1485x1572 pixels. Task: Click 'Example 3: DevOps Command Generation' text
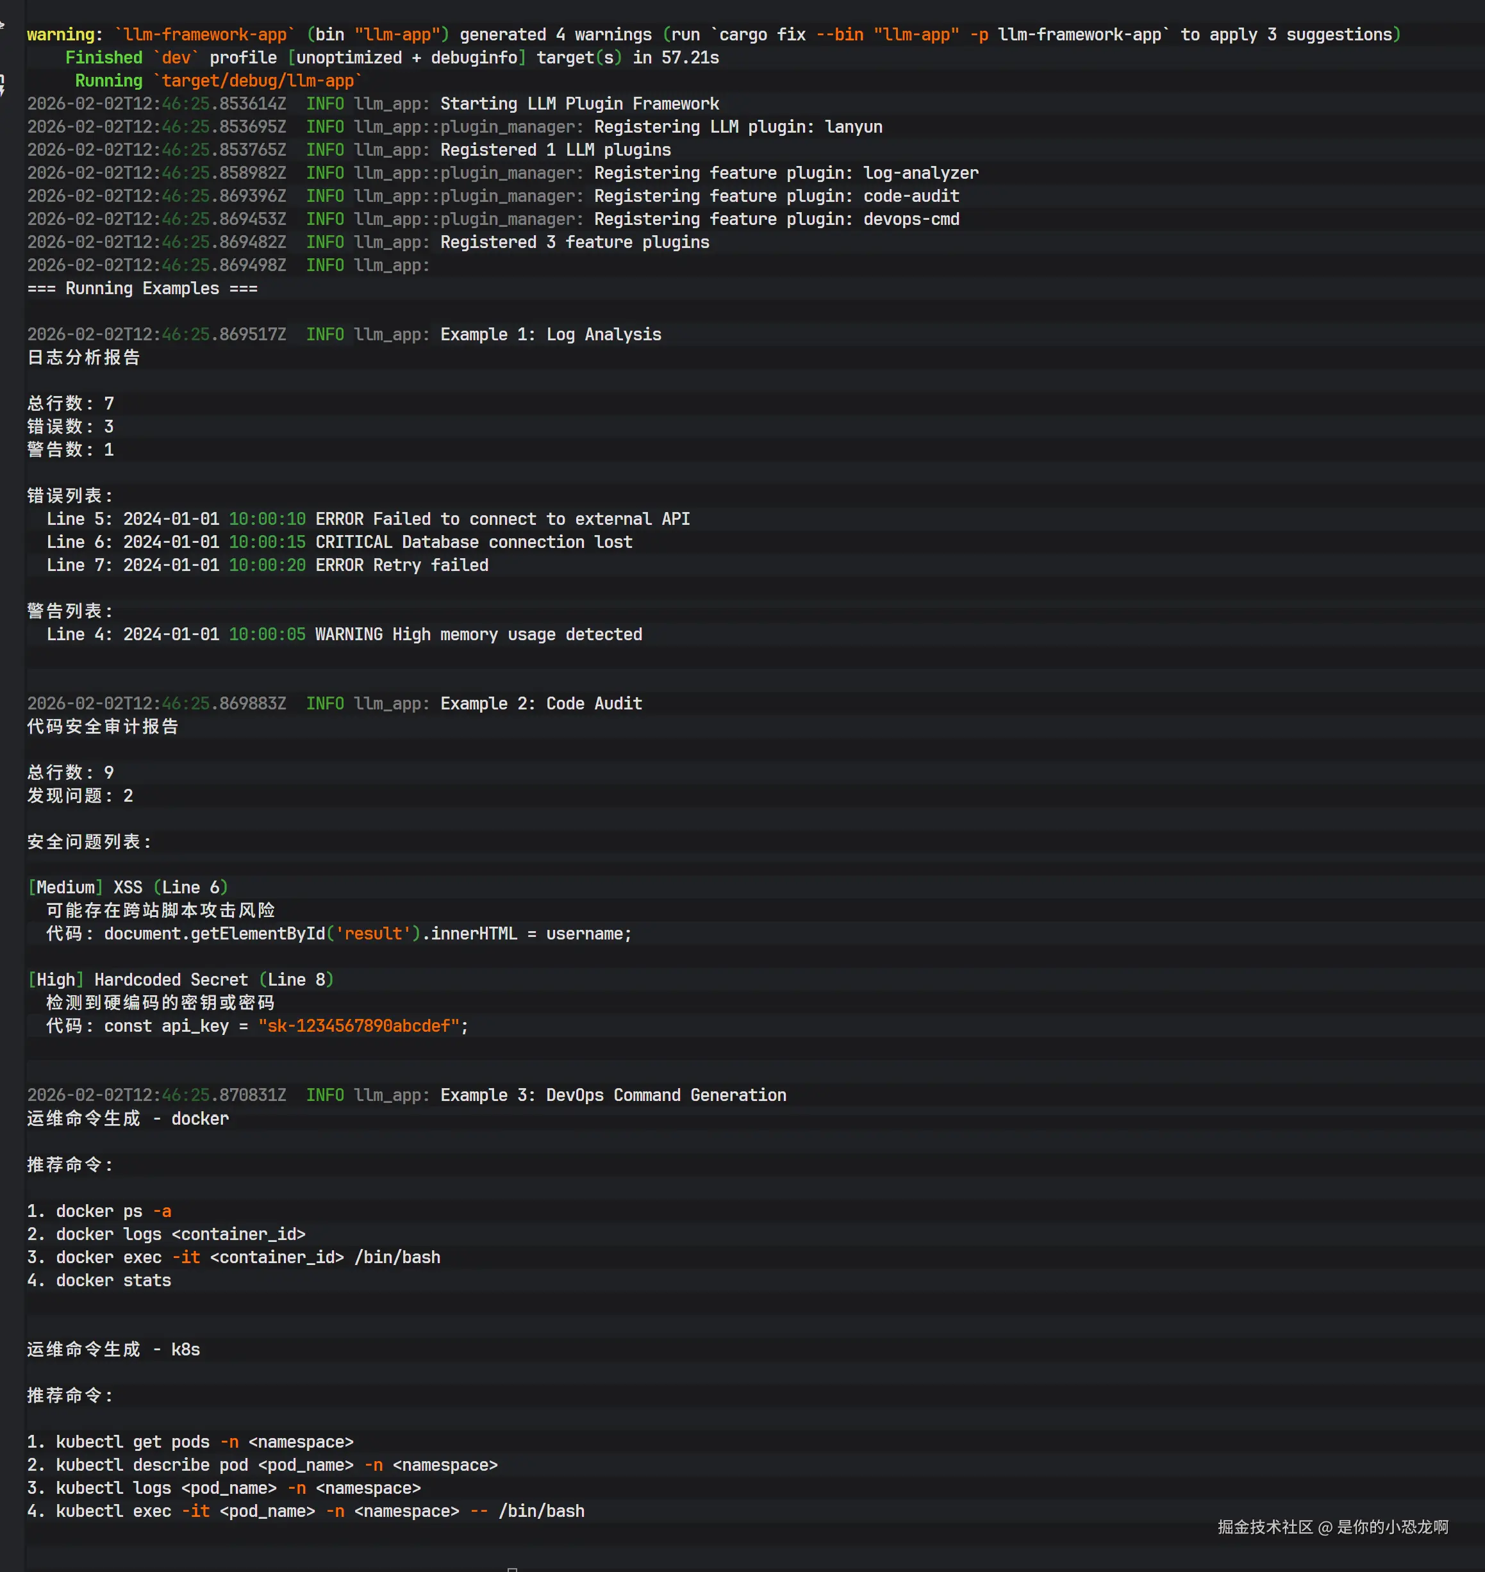point(613,1095)
